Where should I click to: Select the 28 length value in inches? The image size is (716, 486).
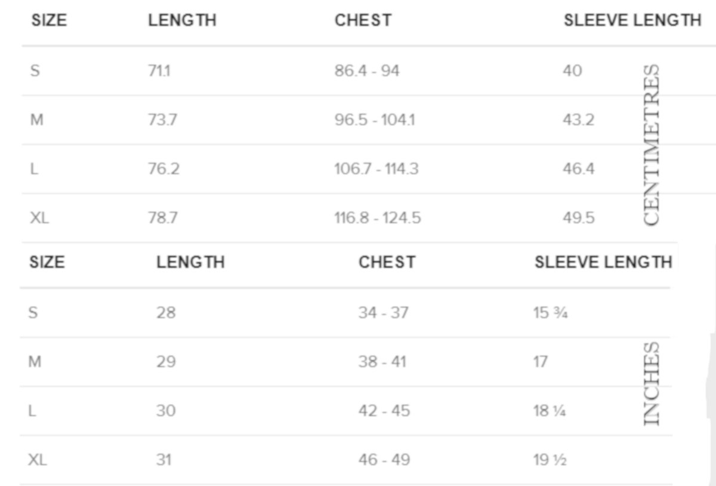(x=166, y=312)
